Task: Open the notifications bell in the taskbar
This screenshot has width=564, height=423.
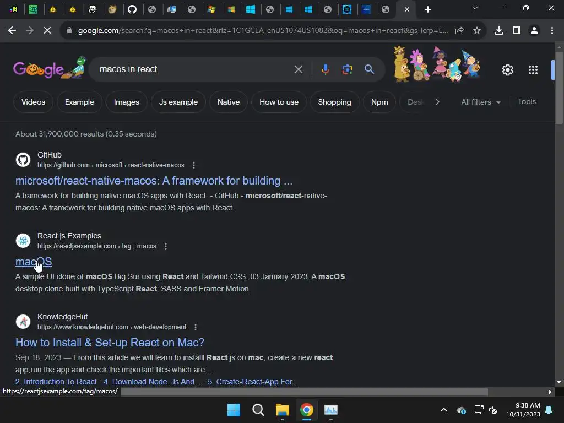Action: (549, 410)
